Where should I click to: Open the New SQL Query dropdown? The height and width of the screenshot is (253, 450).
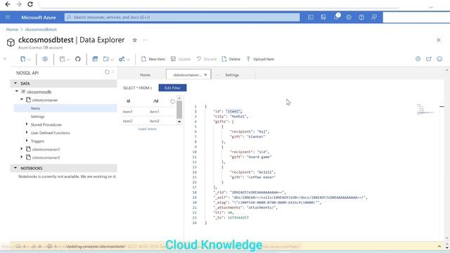pos(108,59)
